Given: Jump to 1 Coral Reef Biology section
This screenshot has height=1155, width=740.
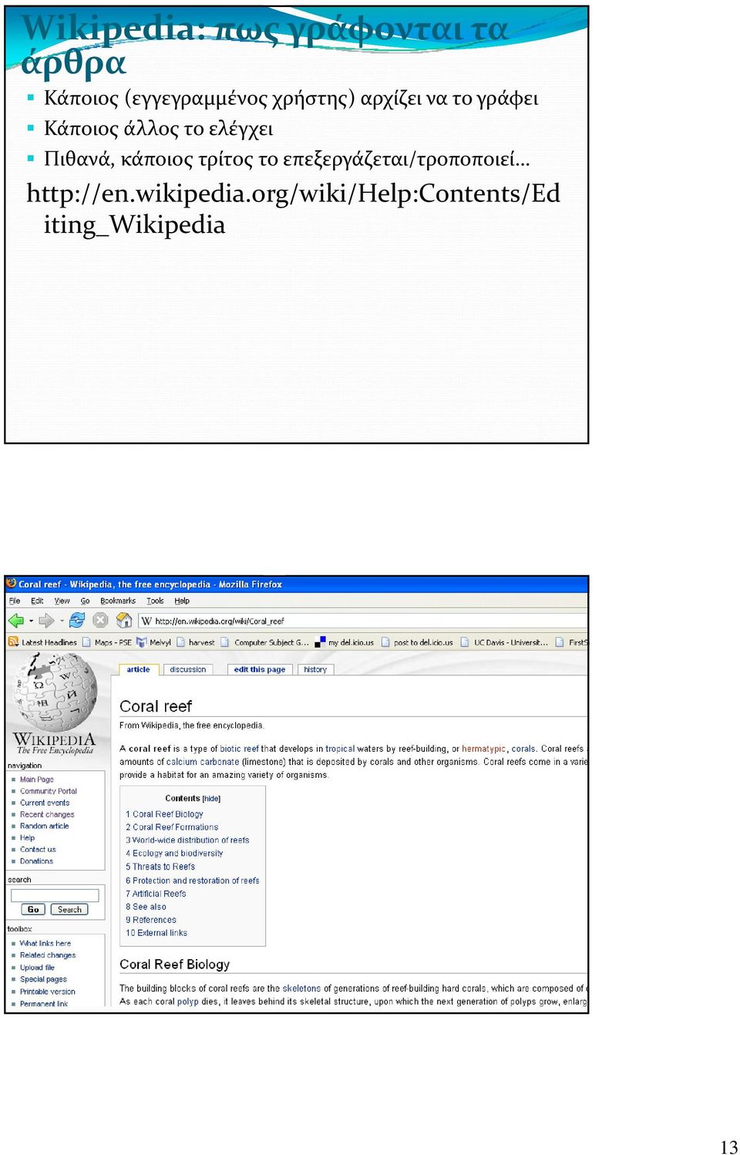Looking at the screenshot, I should [x=165, y=814].
